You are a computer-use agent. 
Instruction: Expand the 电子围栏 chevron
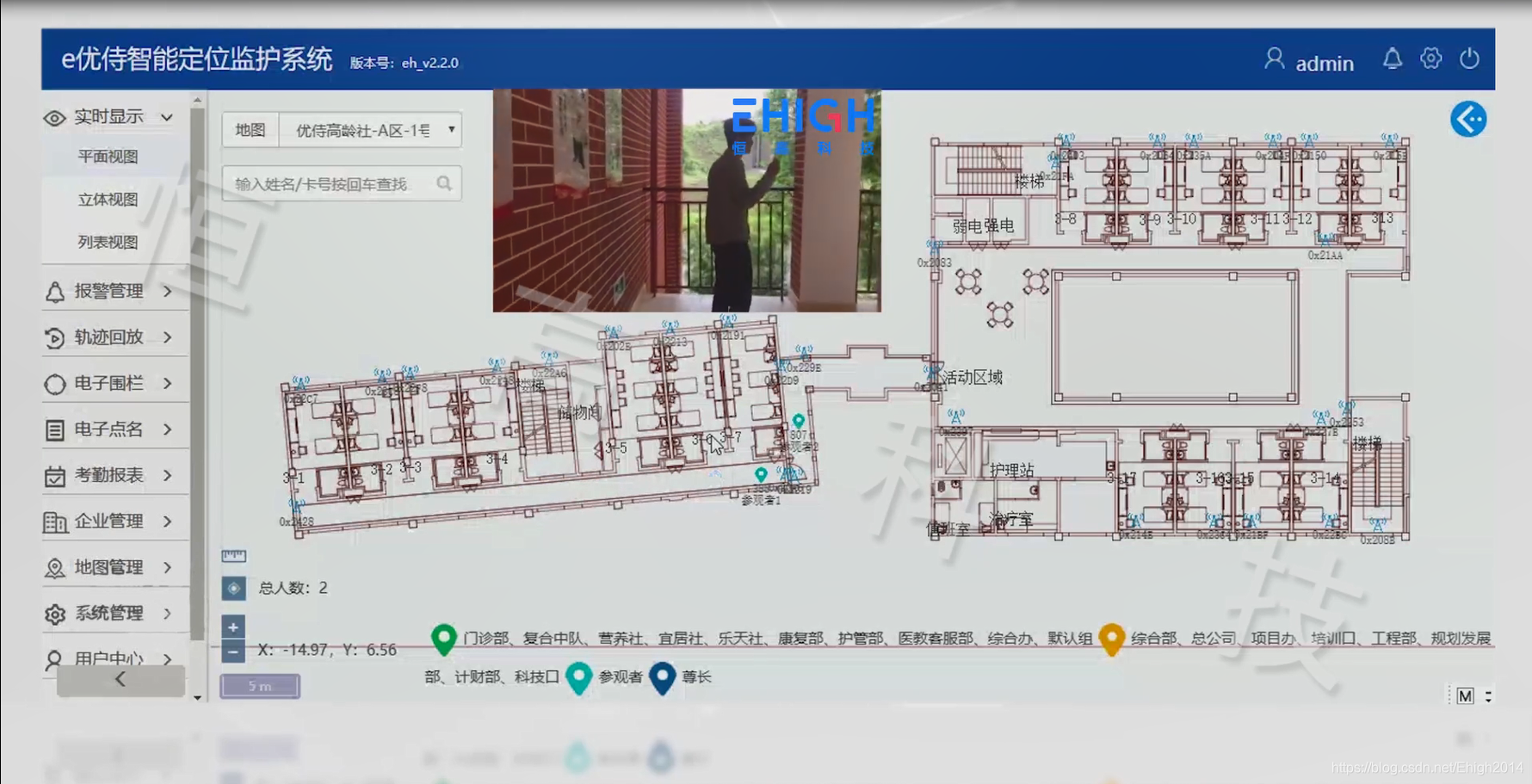tap(168, 383)
